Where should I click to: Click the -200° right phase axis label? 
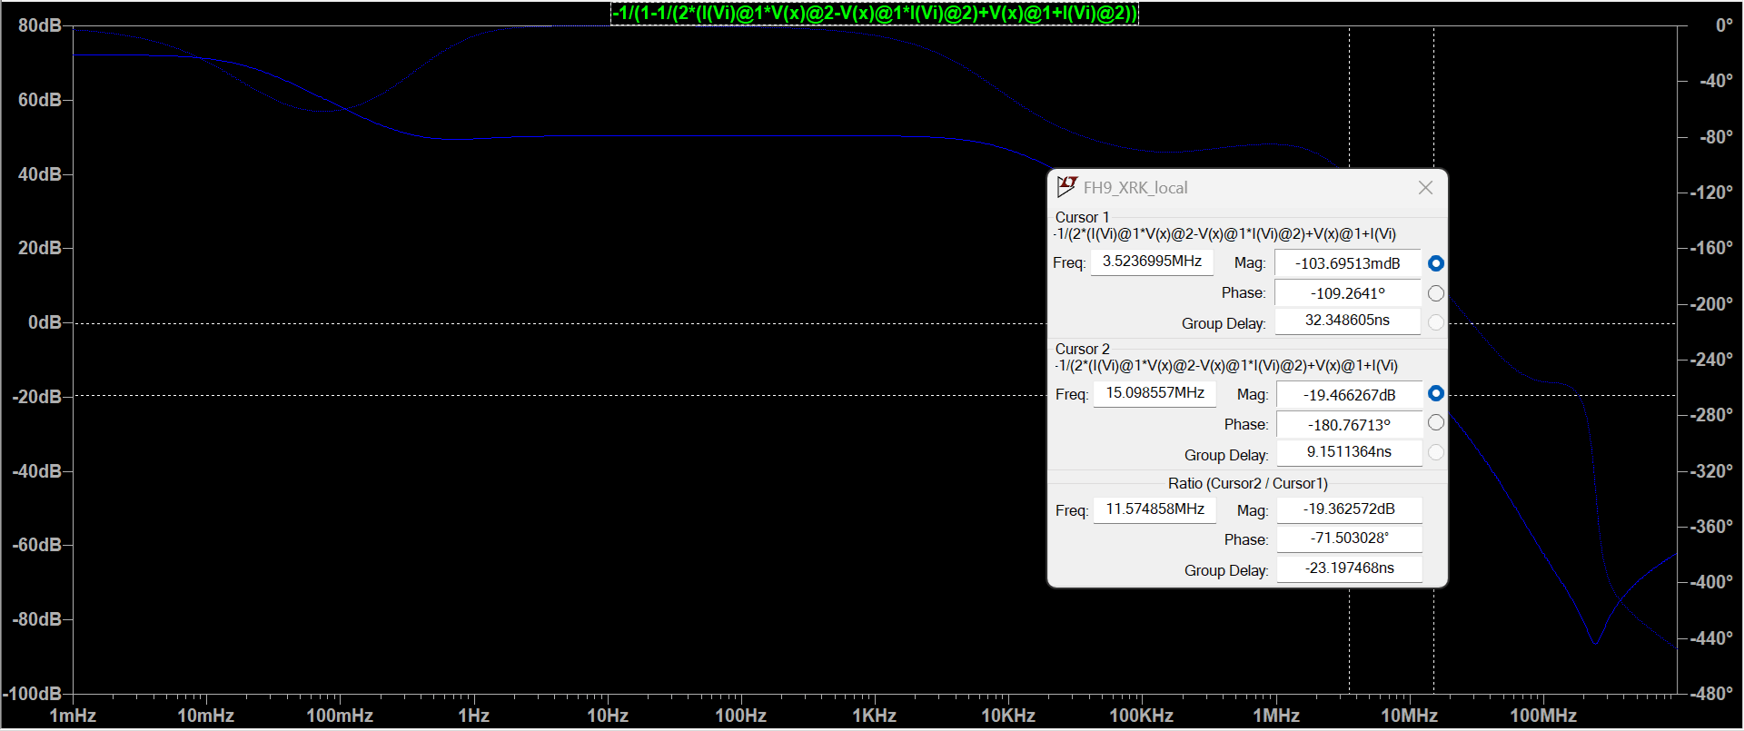[1711, 303]
